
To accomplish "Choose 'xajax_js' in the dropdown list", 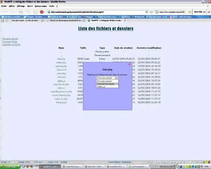I will (x=108, y=86).
